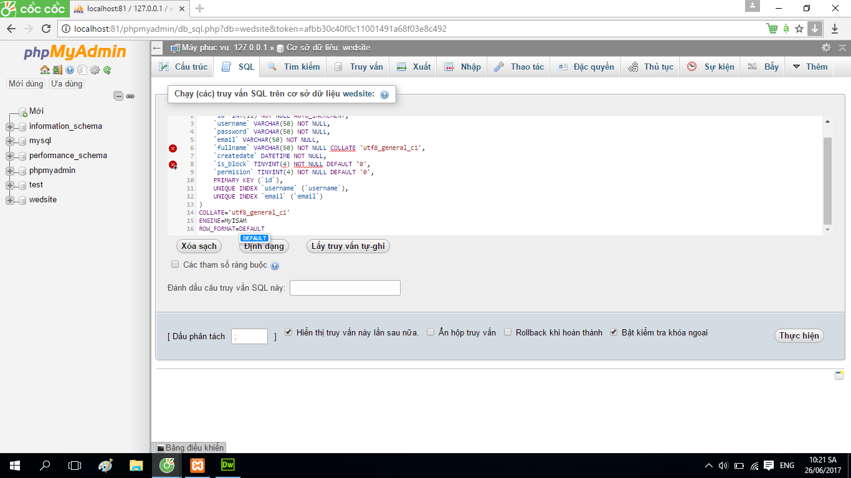
Task: Click the Xóa sạch button
Action: tap(199, 246)
